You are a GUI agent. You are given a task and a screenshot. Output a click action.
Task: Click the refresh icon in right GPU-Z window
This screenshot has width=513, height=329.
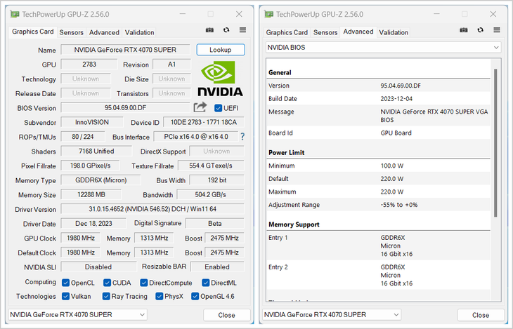[480, 30]
